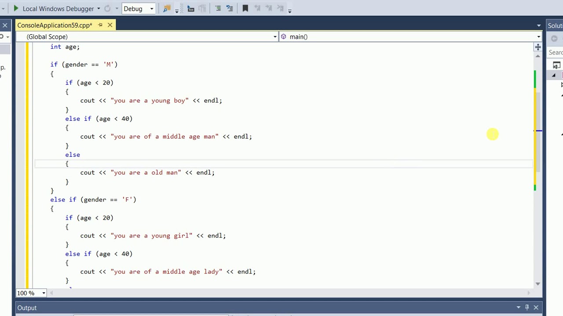
Task: Open the document tab list dropdown arrow
Action: point(539,25)
